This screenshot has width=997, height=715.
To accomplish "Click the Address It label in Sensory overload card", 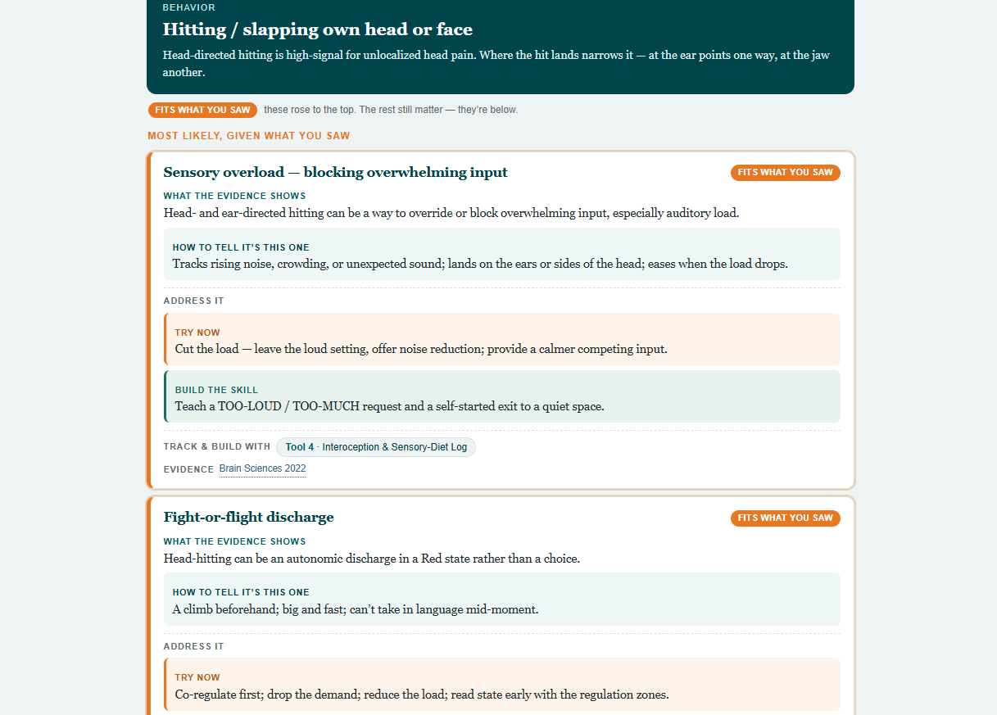I will click(x=193, y=301).
